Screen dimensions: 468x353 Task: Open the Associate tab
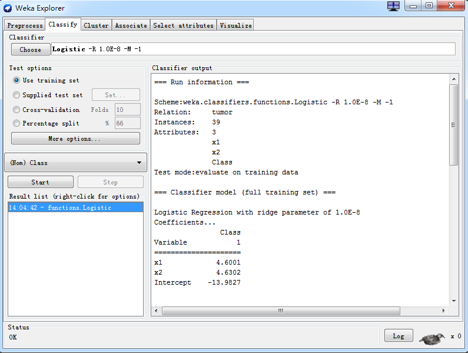tap(131, 25)
